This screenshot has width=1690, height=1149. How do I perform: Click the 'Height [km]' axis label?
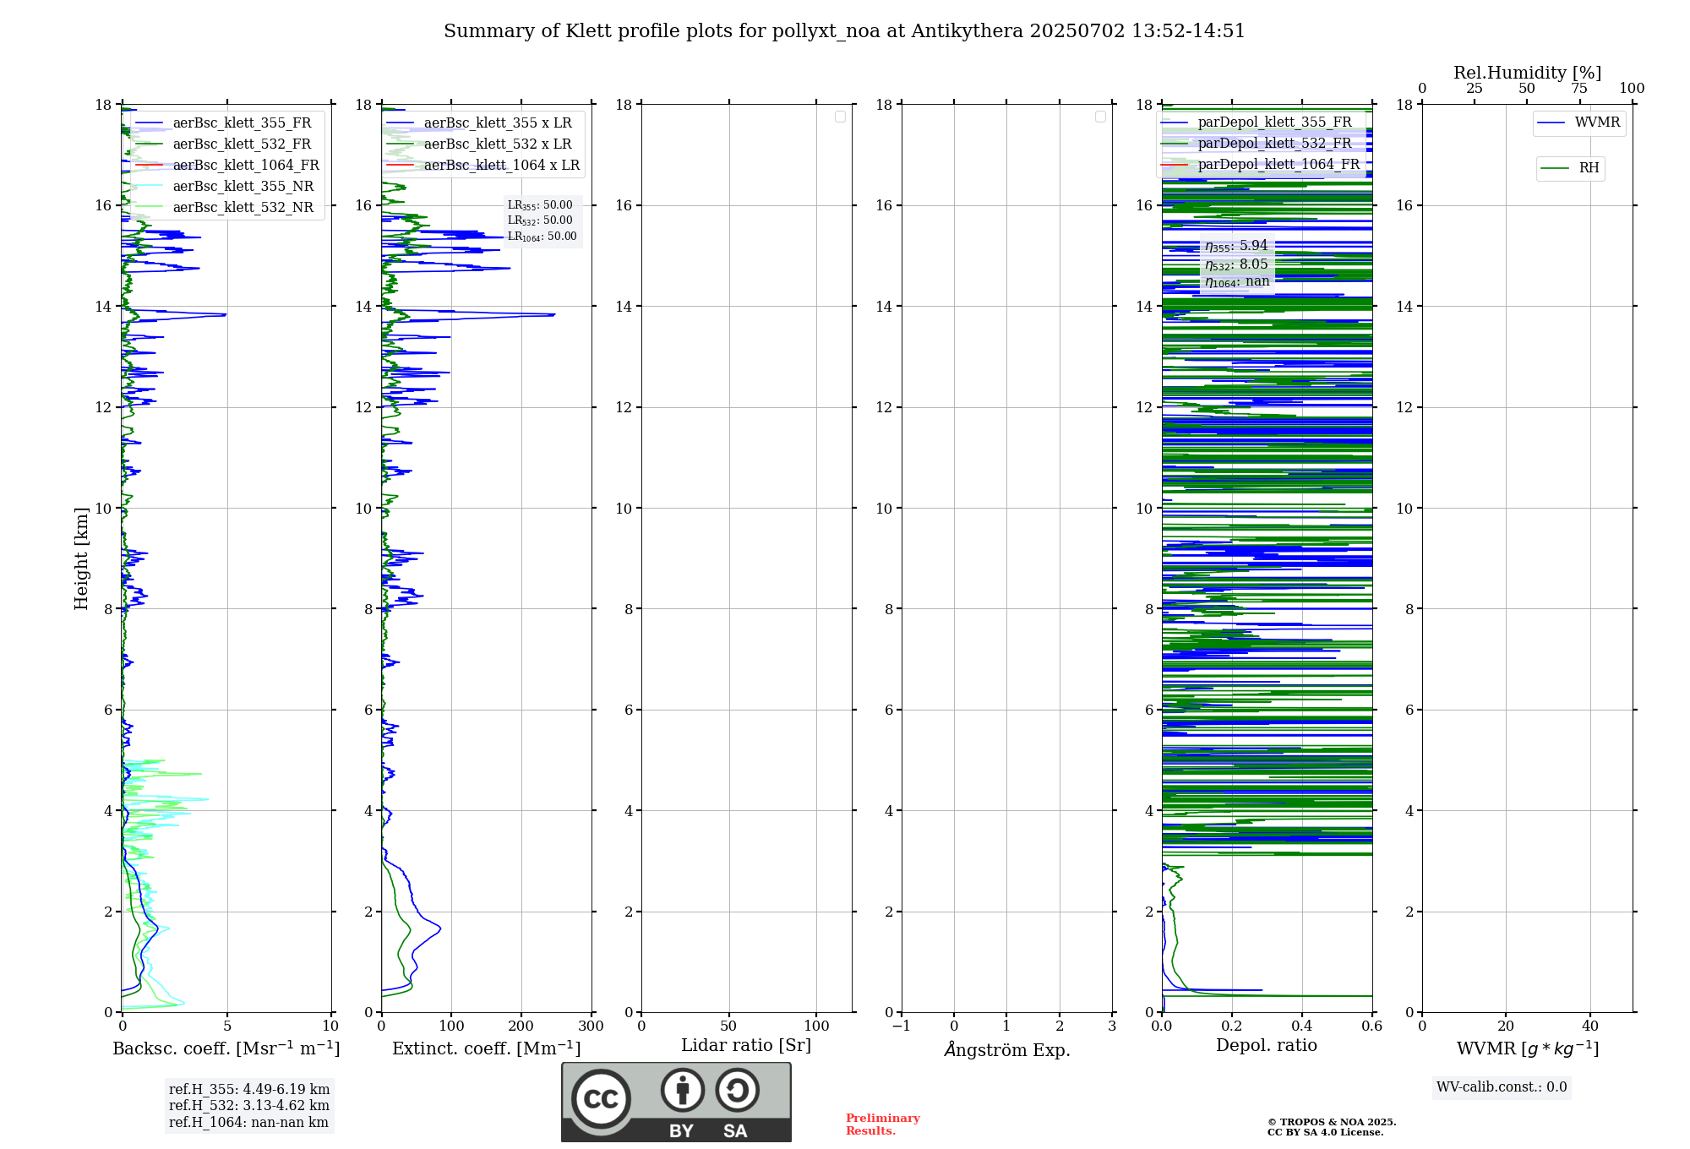click(81, 558)
